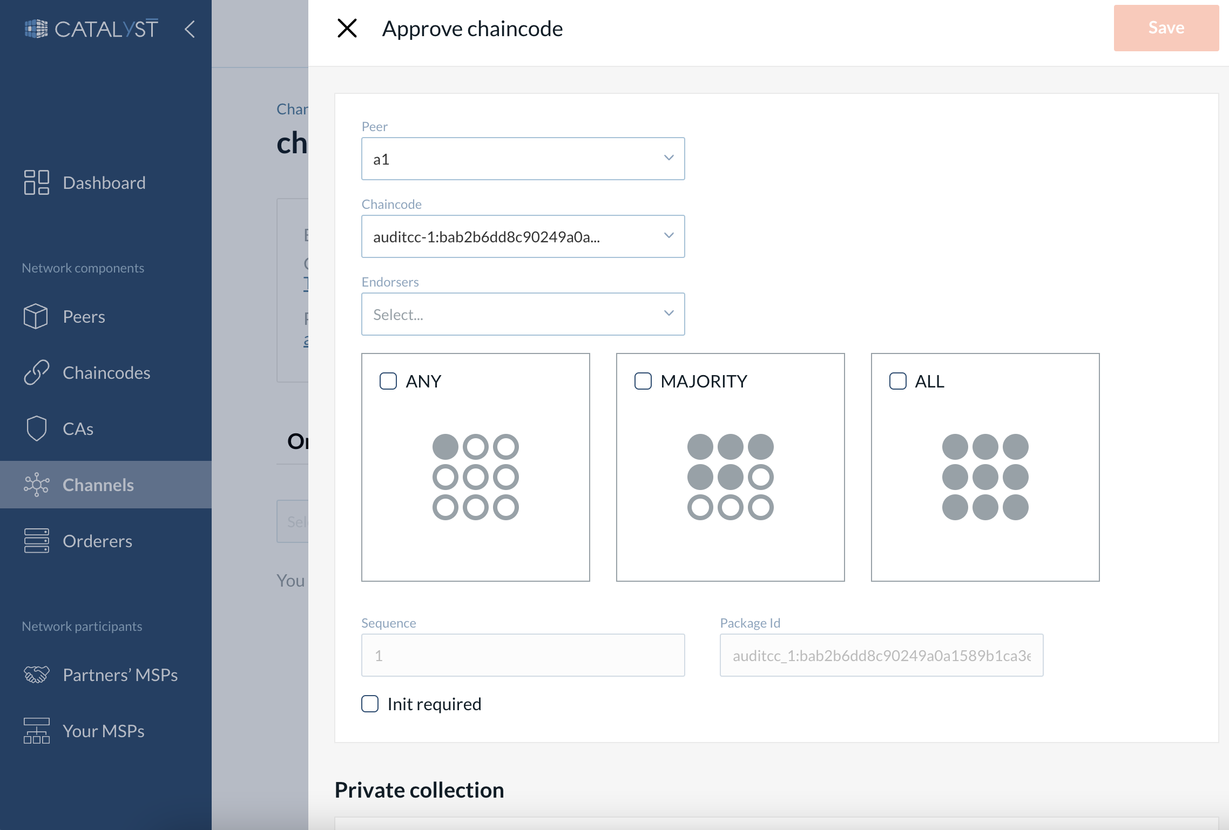Click the Chaincodes link icon
This screenshot has width=1229, height=830.
36,372
